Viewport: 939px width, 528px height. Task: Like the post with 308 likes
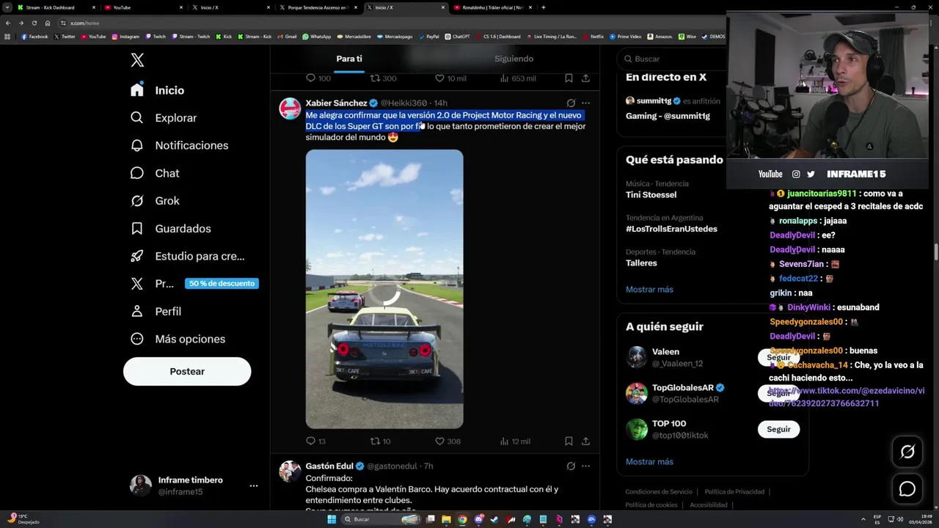pyautogui.click(x=447, y=441)
